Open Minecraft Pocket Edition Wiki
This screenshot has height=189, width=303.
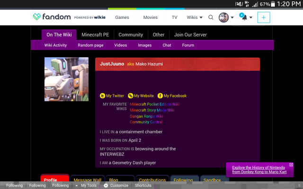click(x=155, y=104)
